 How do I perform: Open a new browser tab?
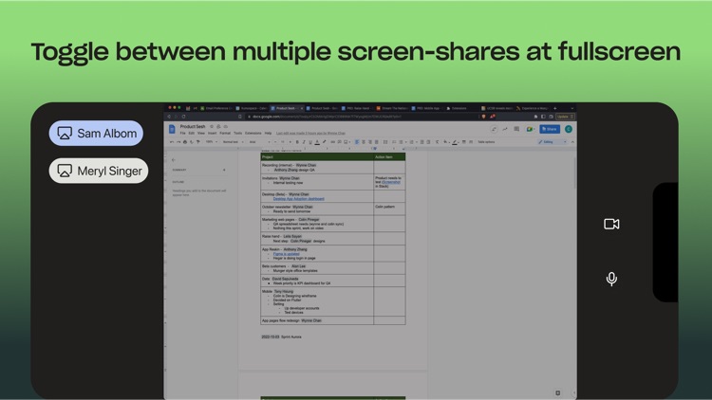pyautogui.click(x=555, y=108)
